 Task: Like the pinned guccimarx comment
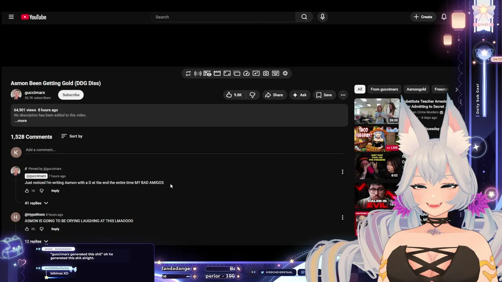[27, 191]
